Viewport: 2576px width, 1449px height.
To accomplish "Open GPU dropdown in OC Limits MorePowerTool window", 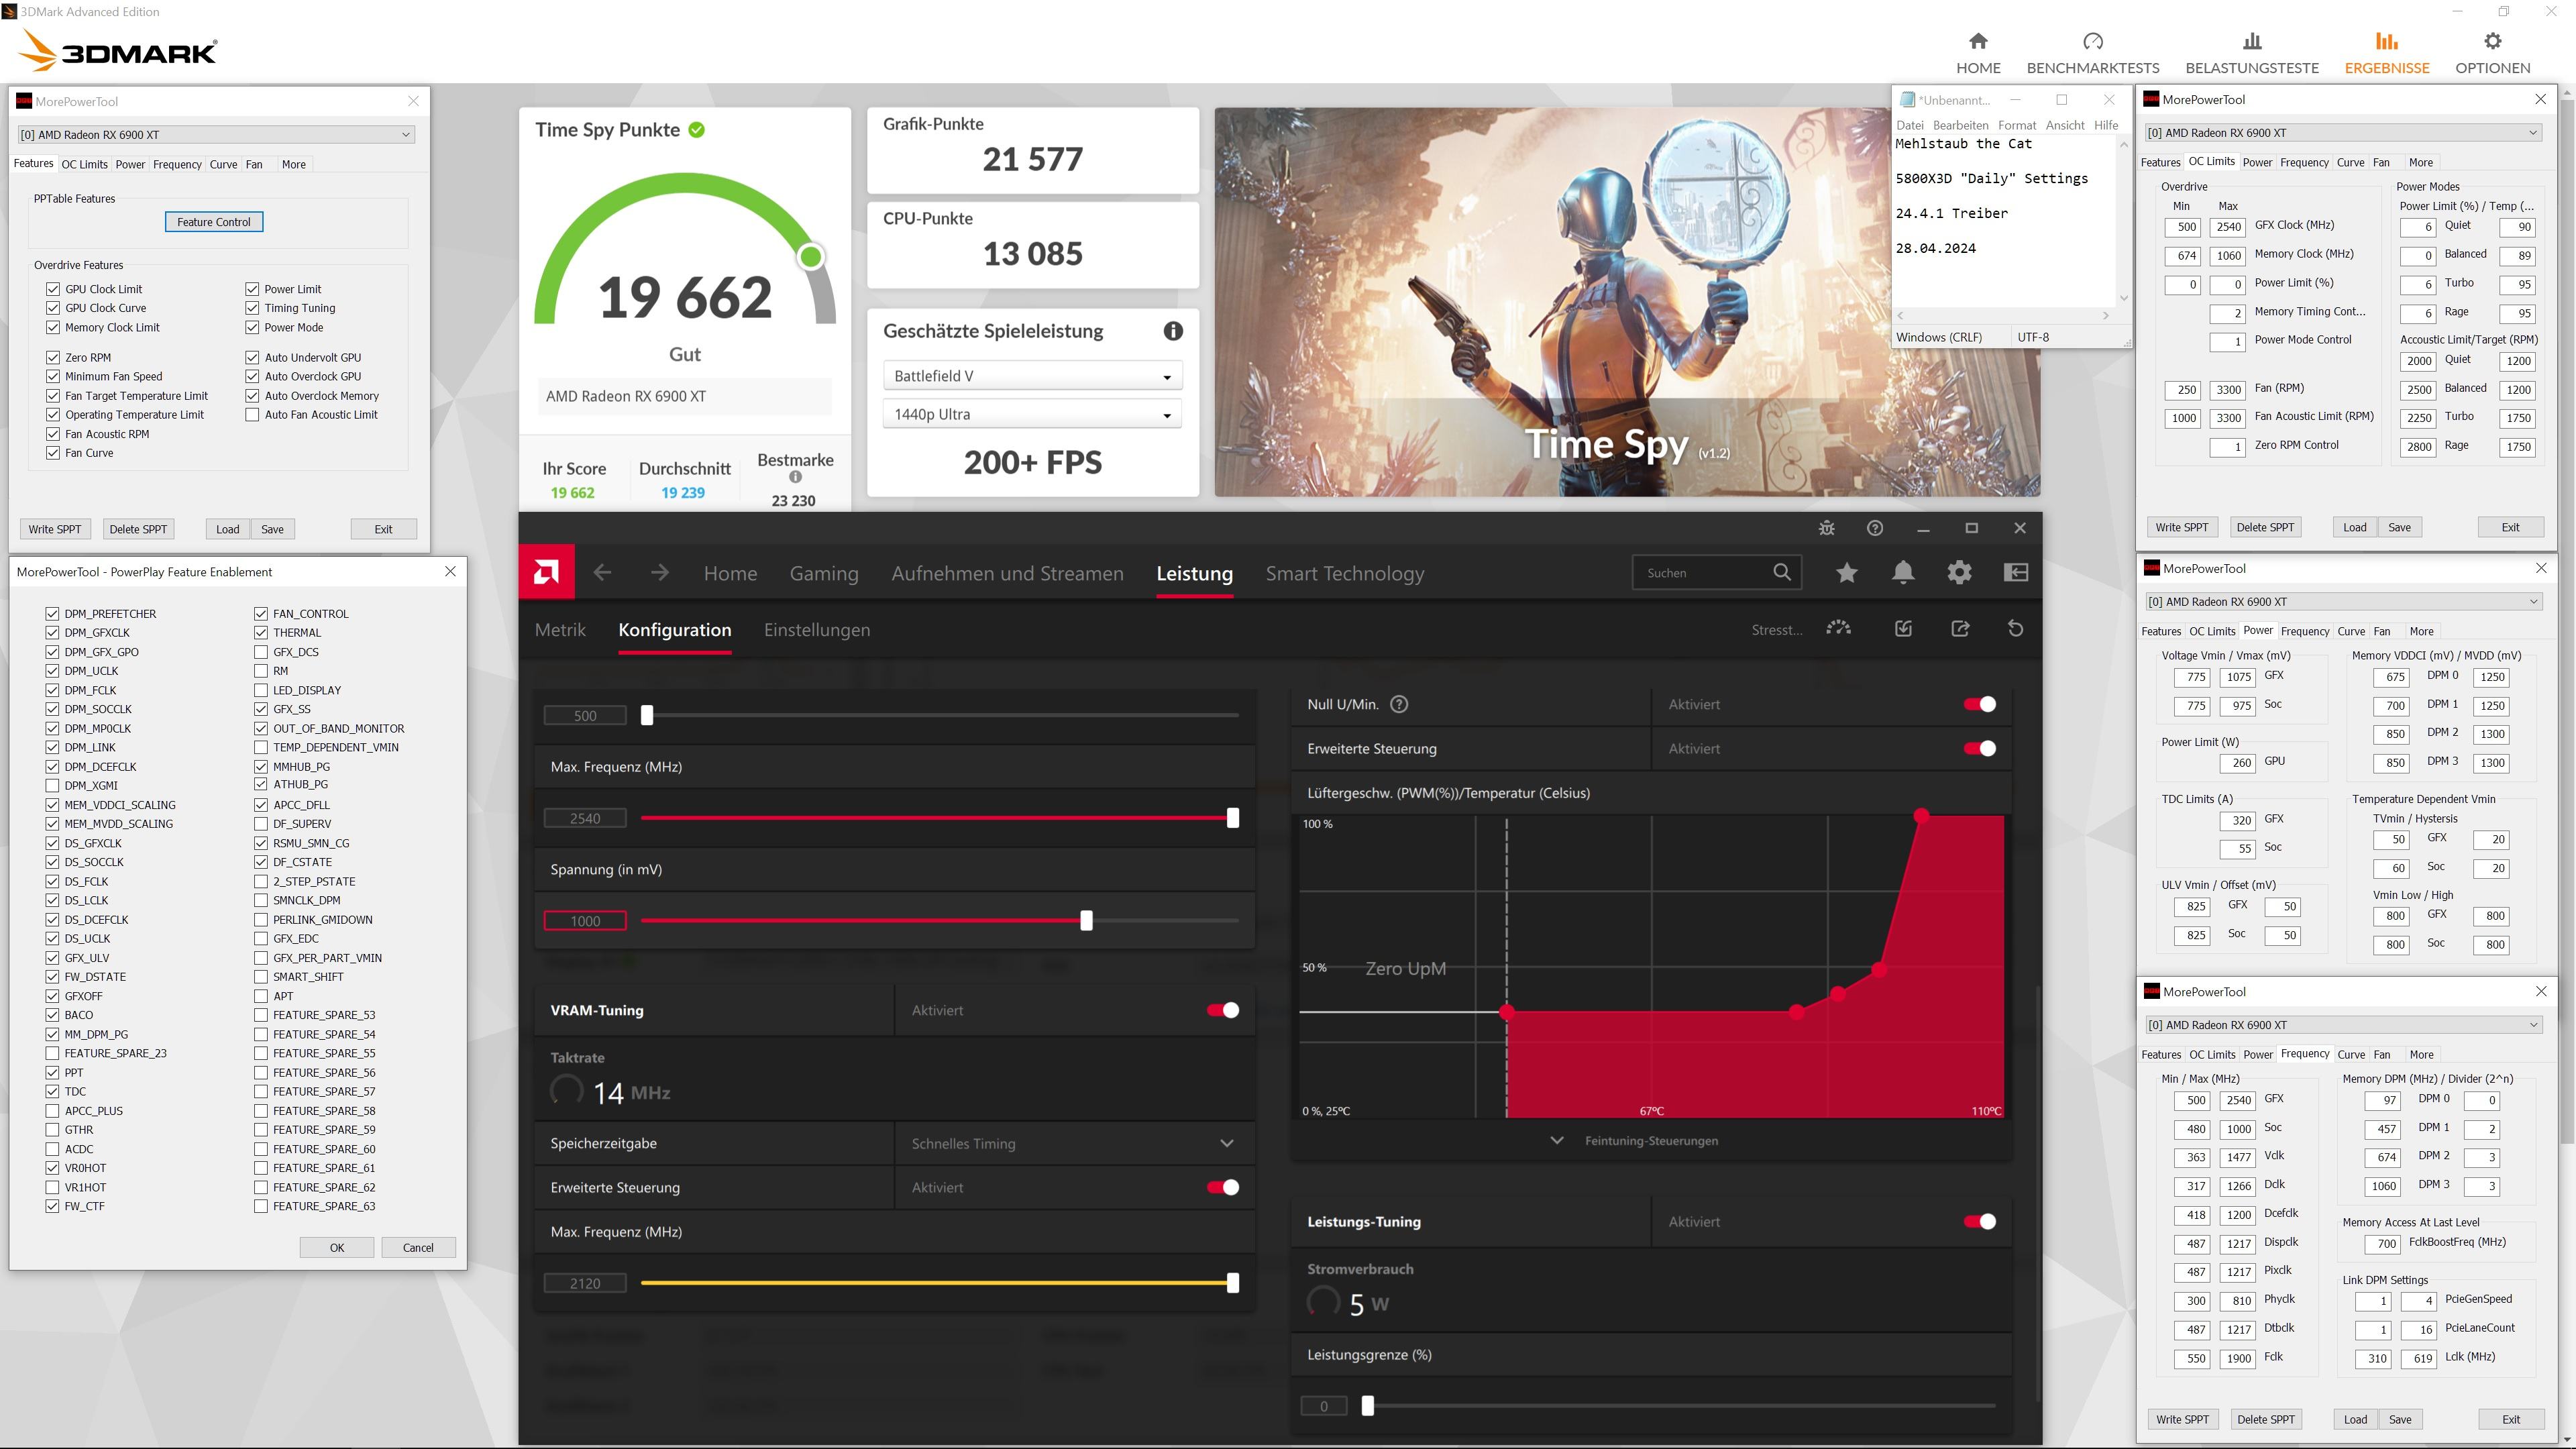I will (2343, 132).
